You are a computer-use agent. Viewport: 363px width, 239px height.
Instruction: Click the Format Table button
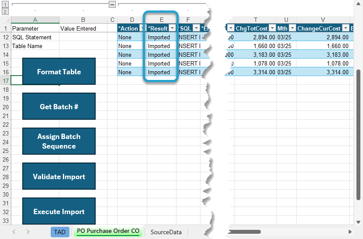[59, 71]
